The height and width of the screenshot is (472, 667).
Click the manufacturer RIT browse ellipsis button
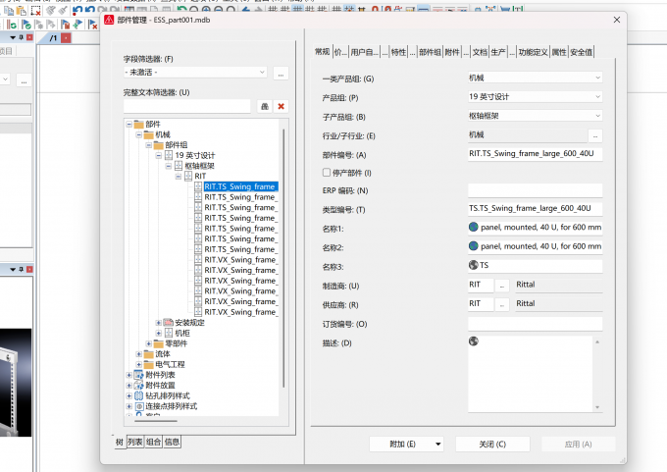(x=502, y=286)
